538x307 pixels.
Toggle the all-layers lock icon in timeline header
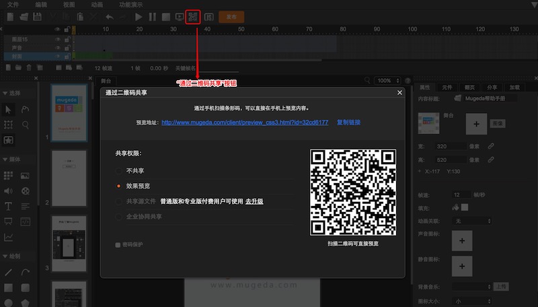pos(67,30)
